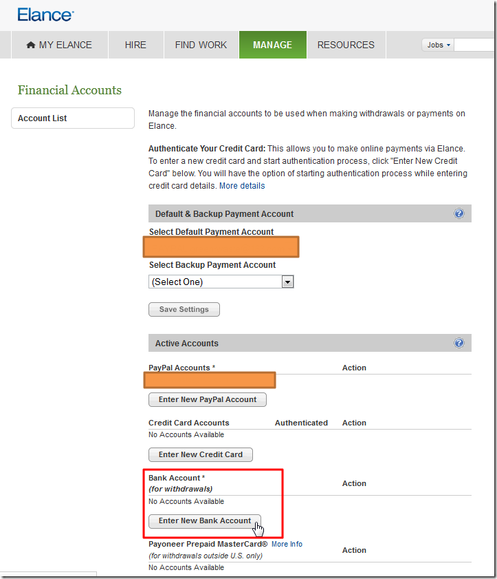Click the redacted default payment account field
Viewport: 497px width, 579px height.
(x=221, y=247)
